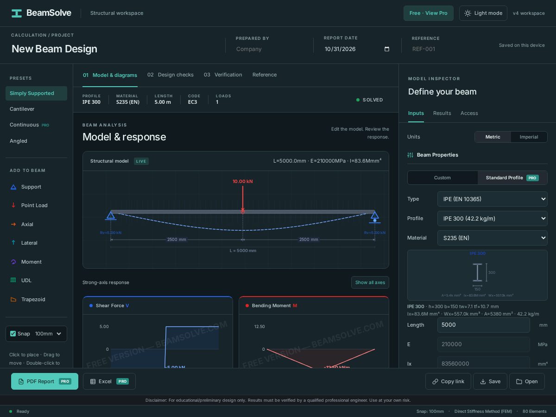Click the Open folder icon
This screenshot has width=556, height=417.
[519, 381]
